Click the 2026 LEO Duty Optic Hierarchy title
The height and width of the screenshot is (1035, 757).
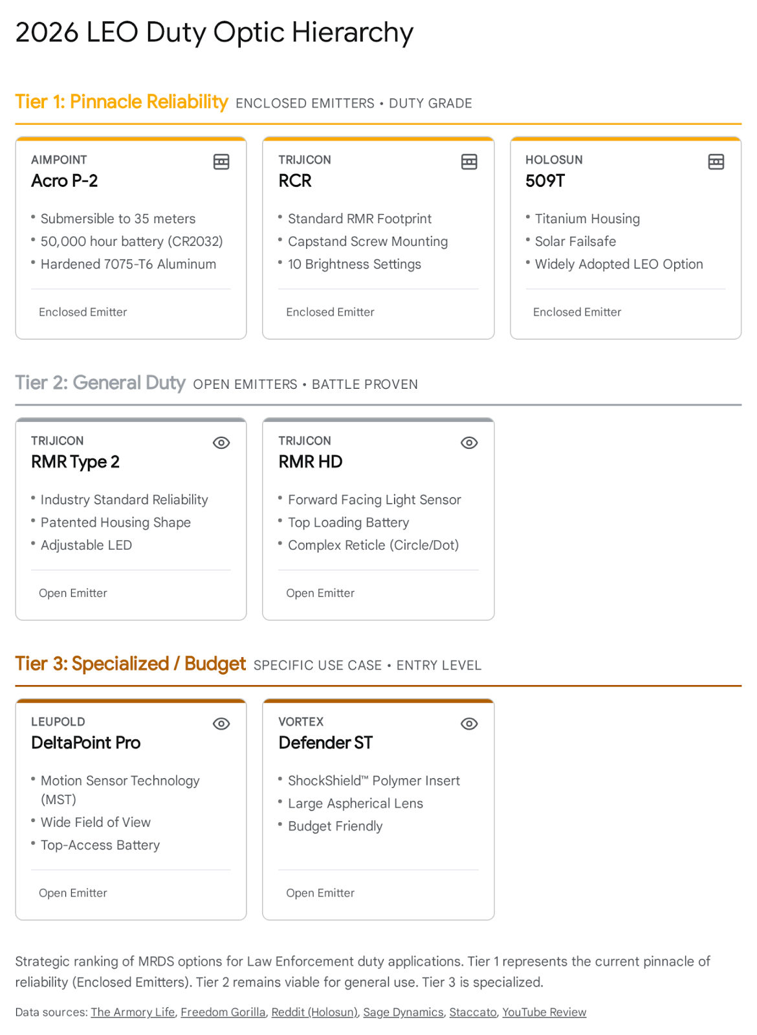[214, 32]
